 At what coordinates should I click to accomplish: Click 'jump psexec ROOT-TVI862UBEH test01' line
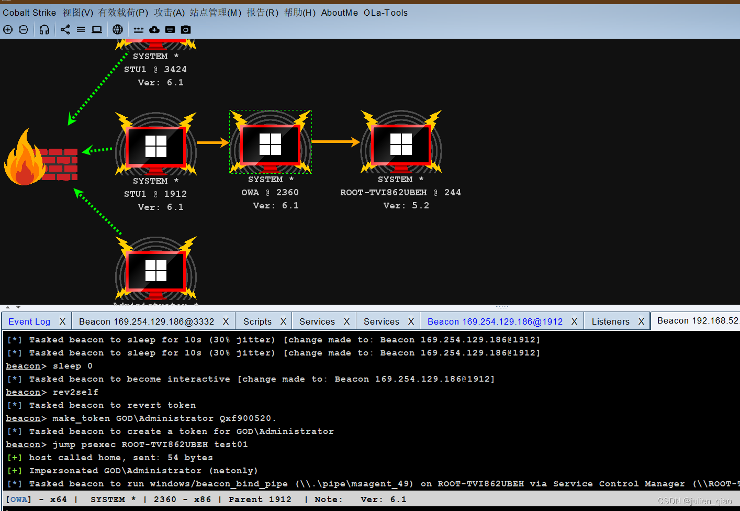(x=127, y=445)
